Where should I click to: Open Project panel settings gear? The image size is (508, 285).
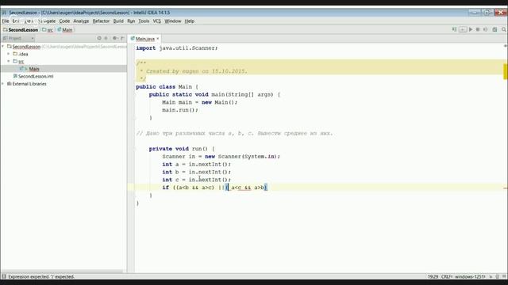114,38
